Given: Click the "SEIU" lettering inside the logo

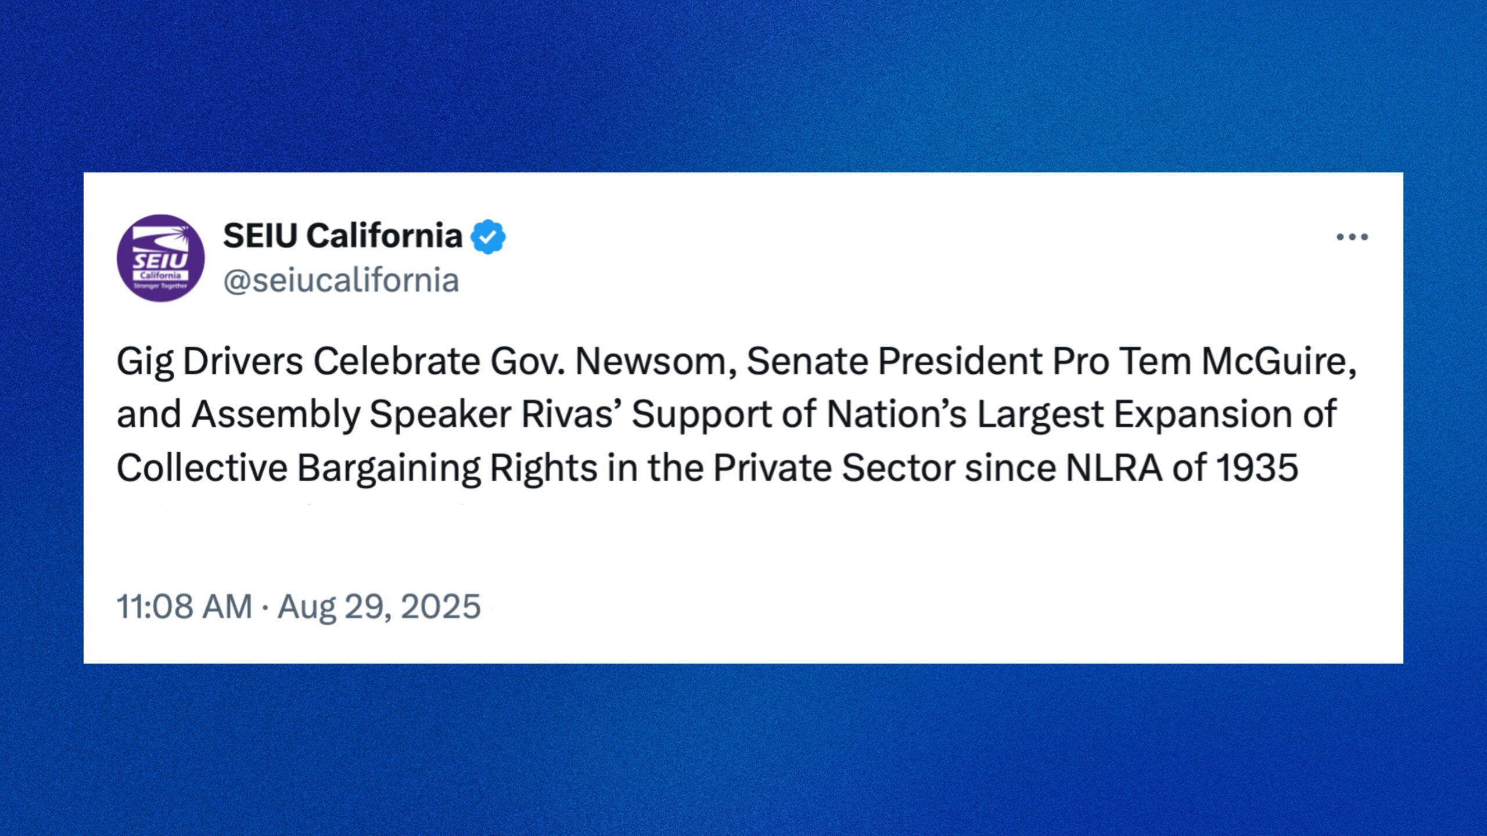Looking at the screenshot, I should pyautogui.click(x=160, y=261).
